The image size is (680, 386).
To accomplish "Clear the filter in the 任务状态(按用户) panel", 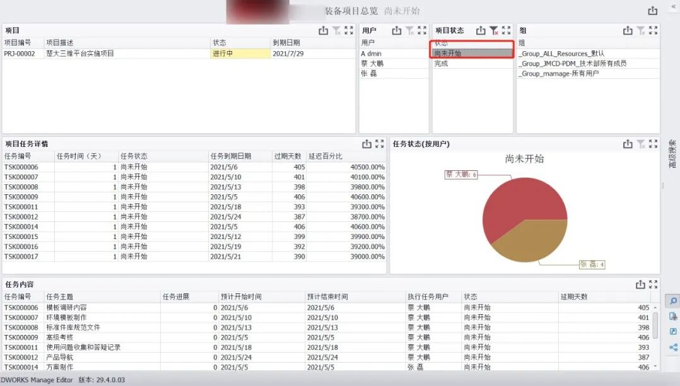I will 641,144.
